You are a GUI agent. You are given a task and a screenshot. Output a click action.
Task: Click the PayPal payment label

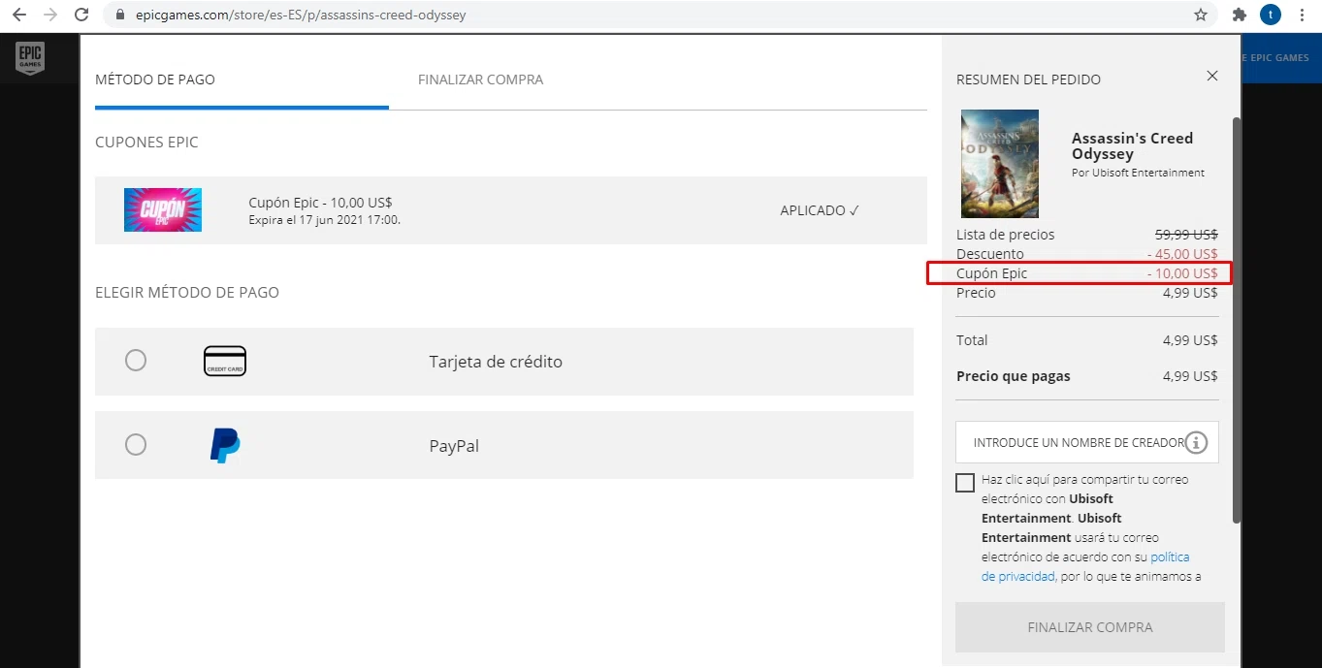454,446
